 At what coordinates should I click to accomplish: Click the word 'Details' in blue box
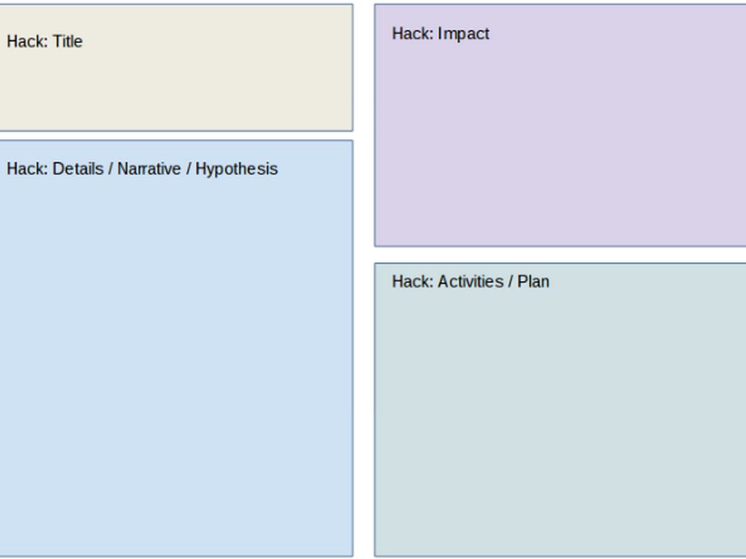pos(78,169)
